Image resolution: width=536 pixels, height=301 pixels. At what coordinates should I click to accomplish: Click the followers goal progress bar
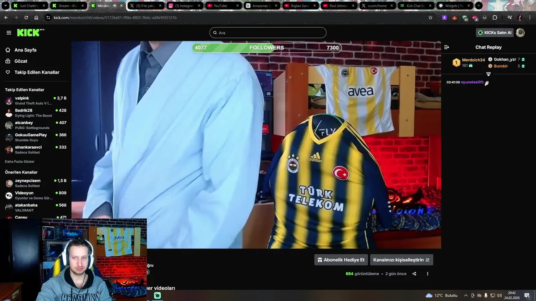[x=267, y=48]
